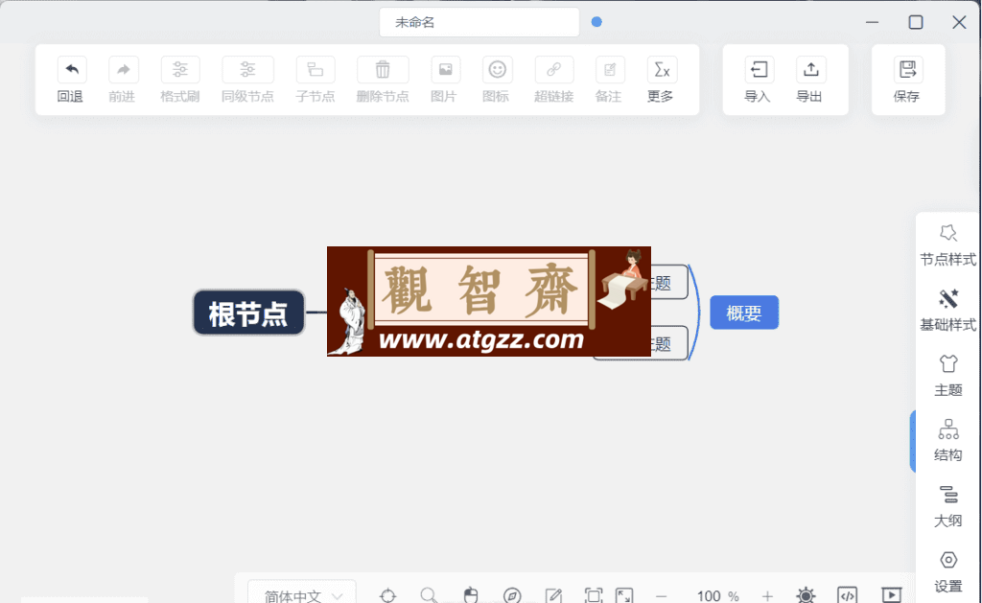Insert a 同级节点 sibling node
Screen dimensions: 982x603
(247, 70)
